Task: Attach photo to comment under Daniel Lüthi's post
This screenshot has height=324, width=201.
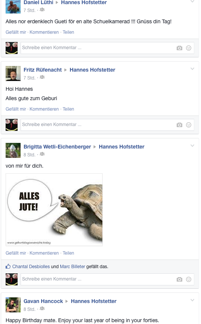Action: tap(179, 48)
